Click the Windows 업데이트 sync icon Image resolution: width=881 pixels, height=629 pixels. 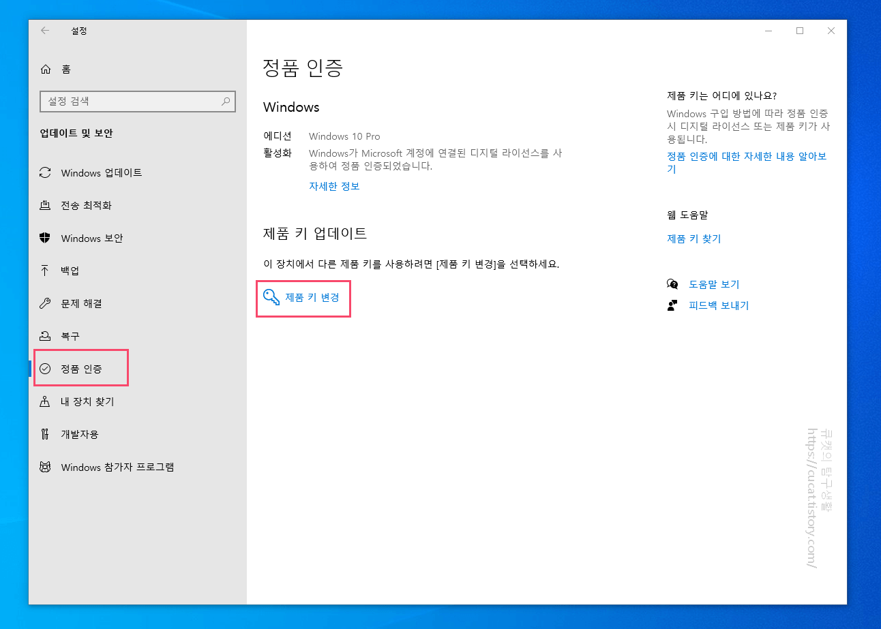tap(46, 172)
